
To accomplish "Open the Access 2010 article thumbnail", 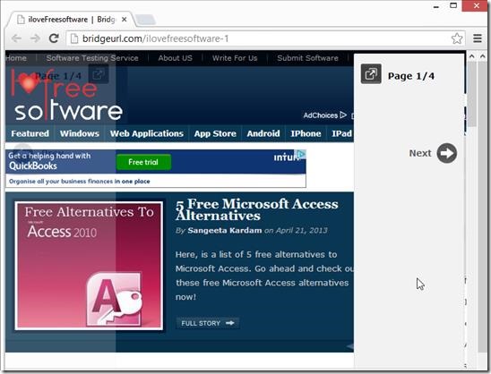I will coord(89,266).
